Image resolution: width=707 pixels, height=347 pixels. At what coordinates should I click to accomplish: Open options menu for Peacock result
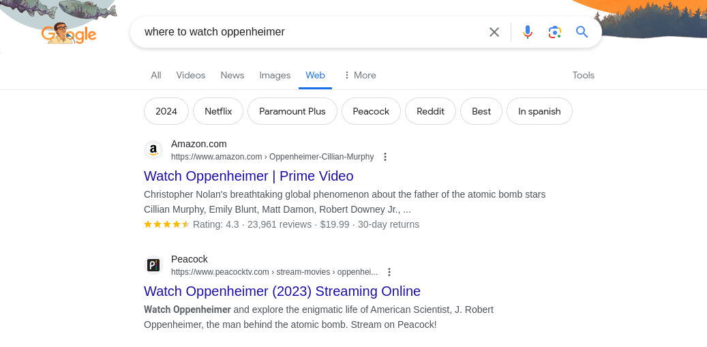tap(389, 272)
